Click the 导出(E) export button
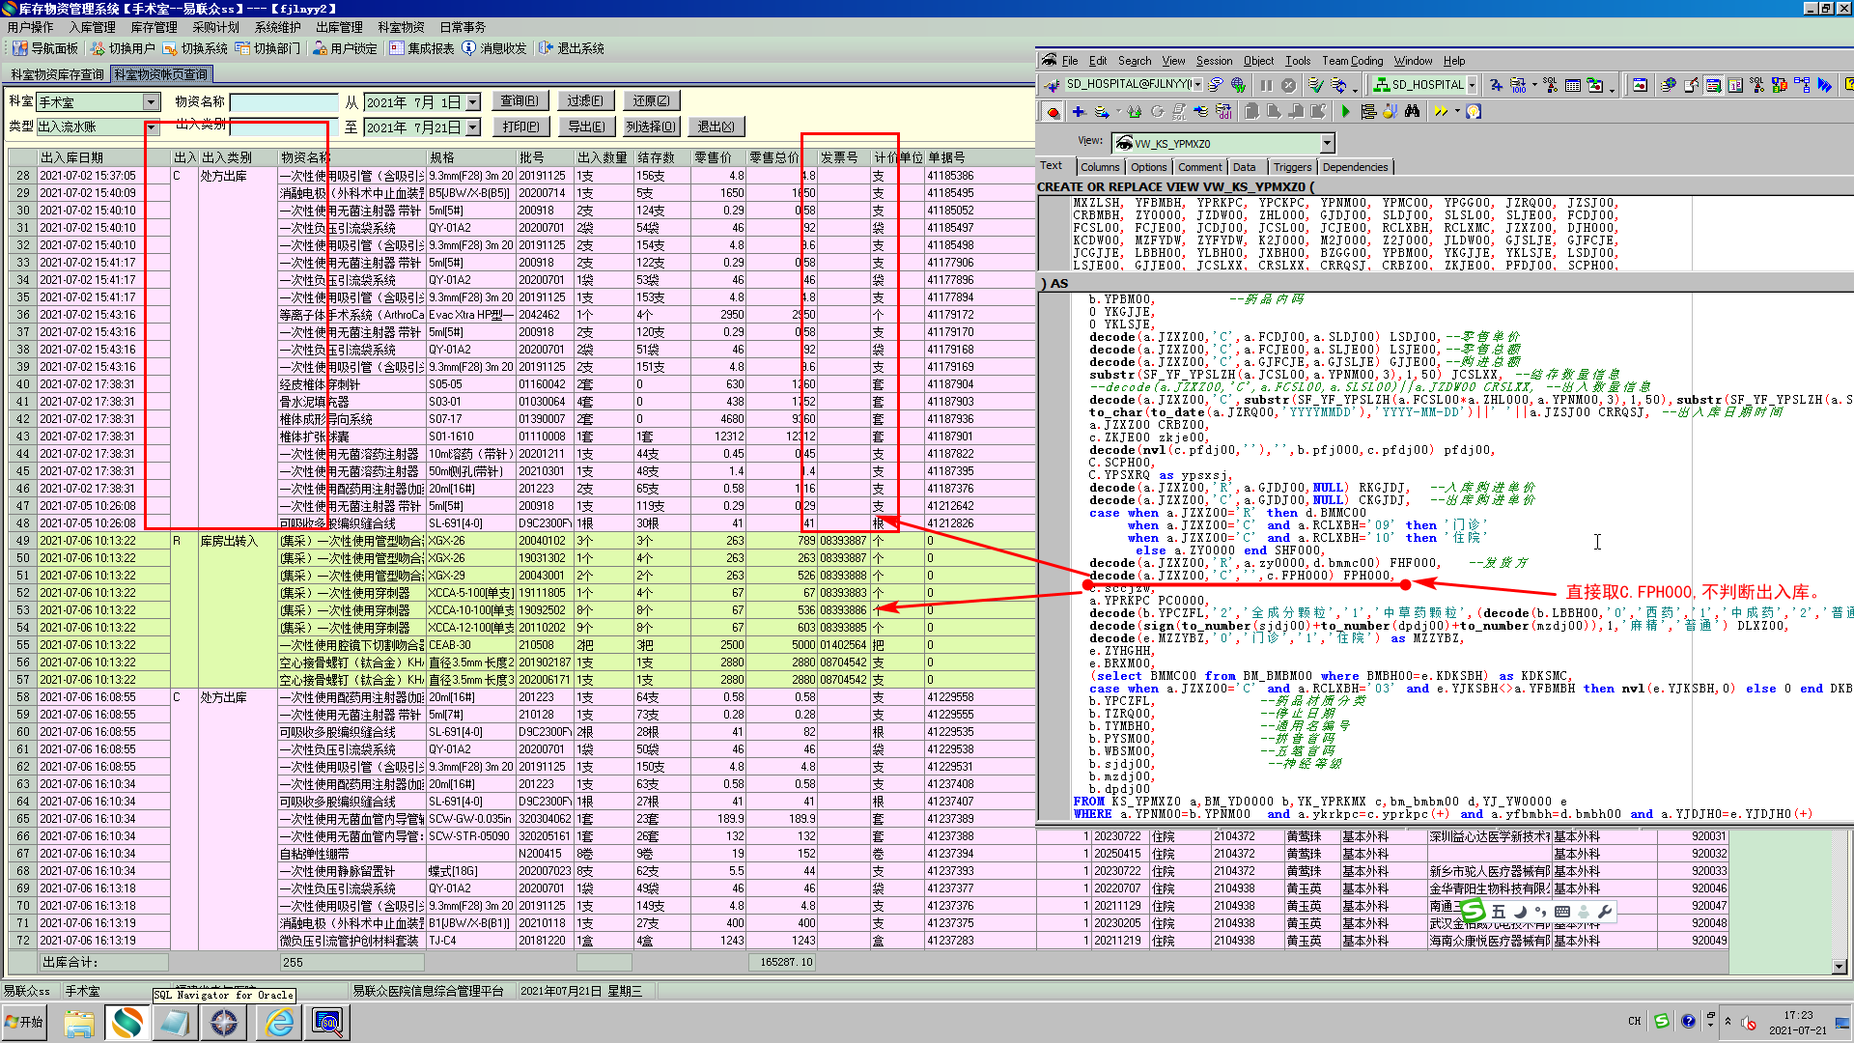The image size is (1854, 1043). [586, 127]
